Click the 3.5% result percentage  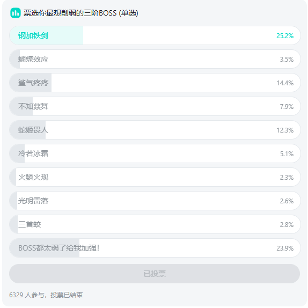[287, 60]
